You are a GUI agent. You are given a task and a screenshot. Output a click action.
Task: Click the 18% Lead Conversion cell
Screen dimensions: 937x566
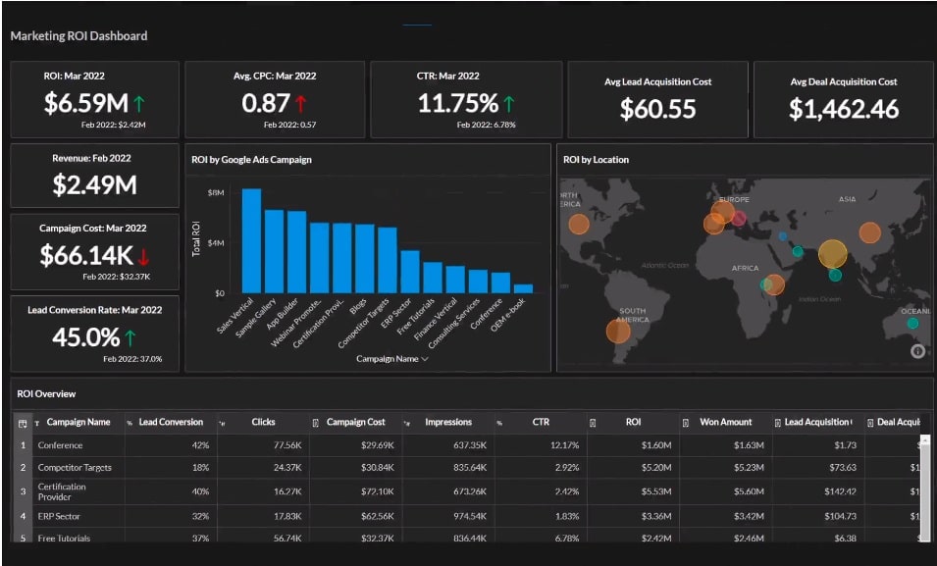tap(201, 467)
